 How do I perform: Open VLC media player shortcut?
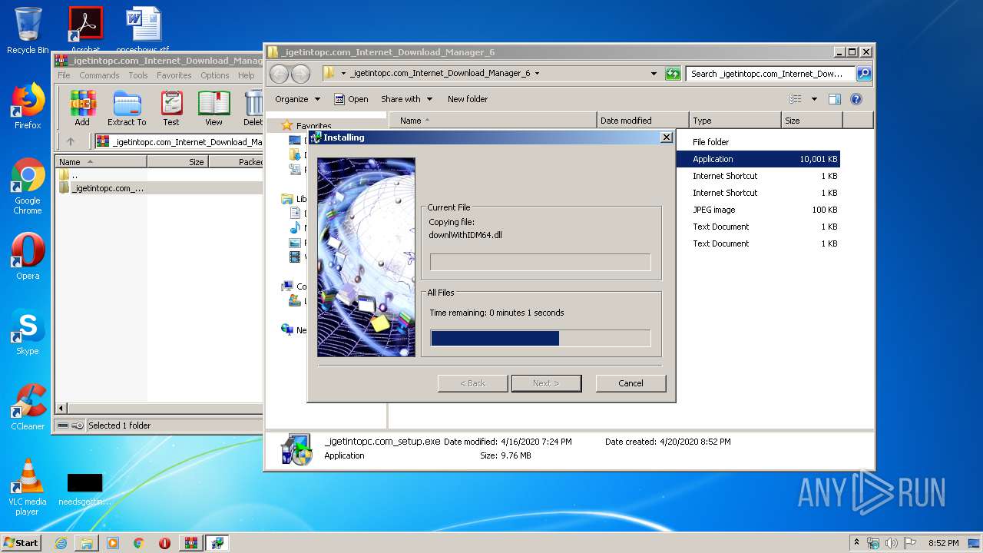pyautogui.click(x=28, y=487)
